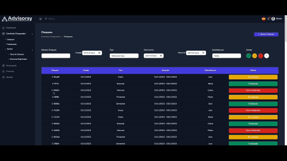Toggle the yellow Estado filter circle
The width and height of the screenshot is (287, 161).
tap(254, 55)
